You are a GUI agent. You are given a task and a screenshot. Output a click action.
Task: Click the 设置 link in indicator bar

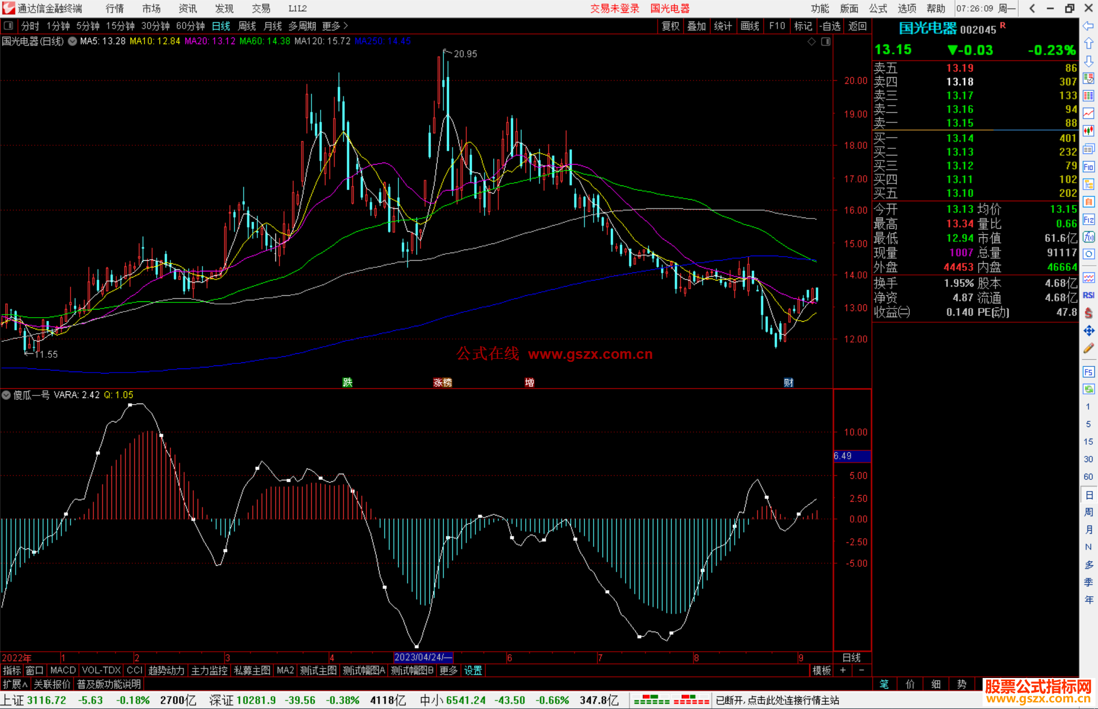pyautogui.click(x=473, y=670)
